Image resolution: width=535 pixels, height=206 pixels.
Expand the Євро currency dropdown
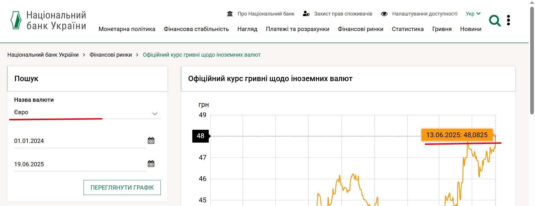[87, 112]
